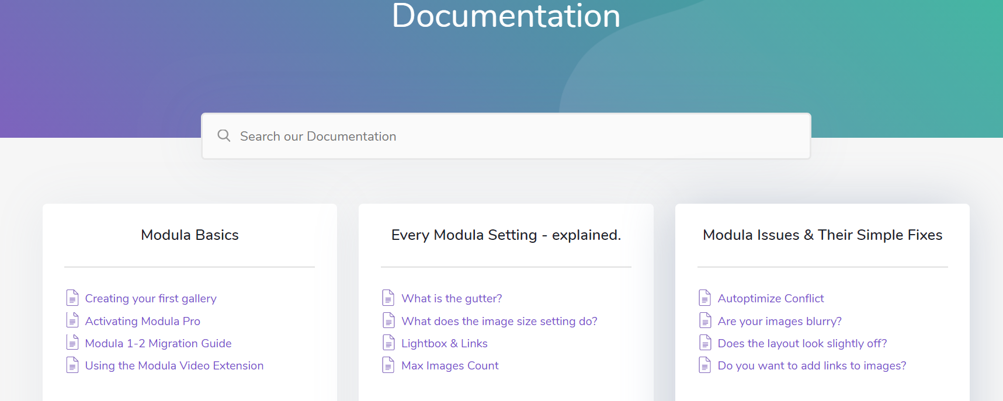Focus the Search our Documentation field
The image size is (1003, 401).
coord(506,136)
